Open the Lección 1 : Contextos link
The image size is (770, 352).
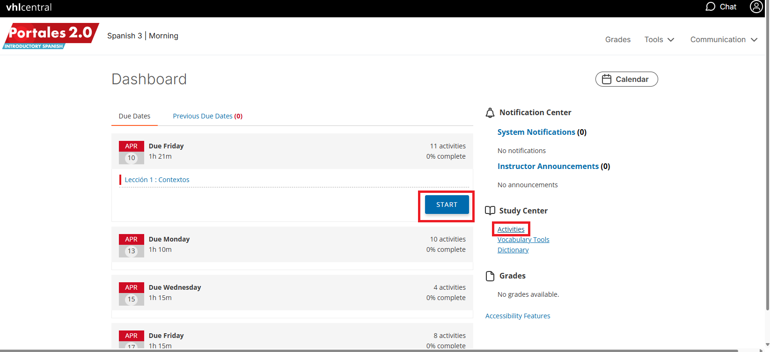pyautogui.click(x=157, y=180)
